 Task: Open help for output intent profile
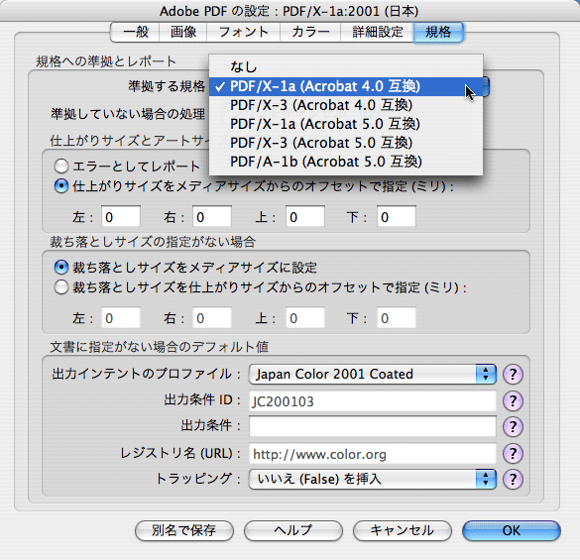coord(513,375)
